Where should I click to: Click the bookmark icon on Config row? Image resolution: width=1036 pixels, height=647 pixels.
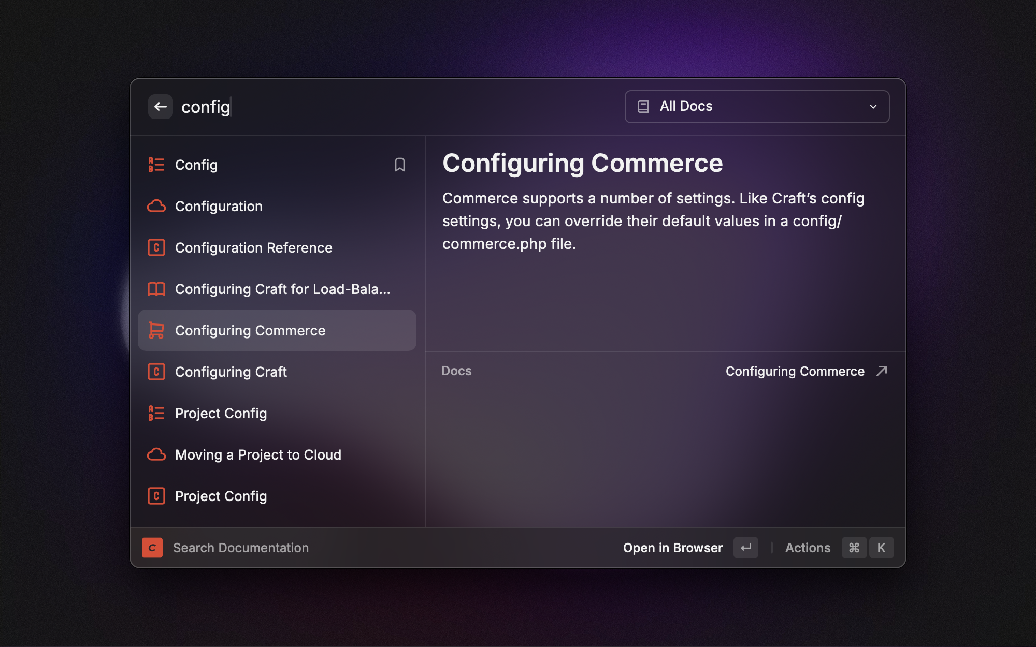399,165
